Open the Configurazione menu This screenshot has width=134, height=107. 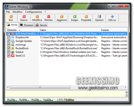coord(33,12)
